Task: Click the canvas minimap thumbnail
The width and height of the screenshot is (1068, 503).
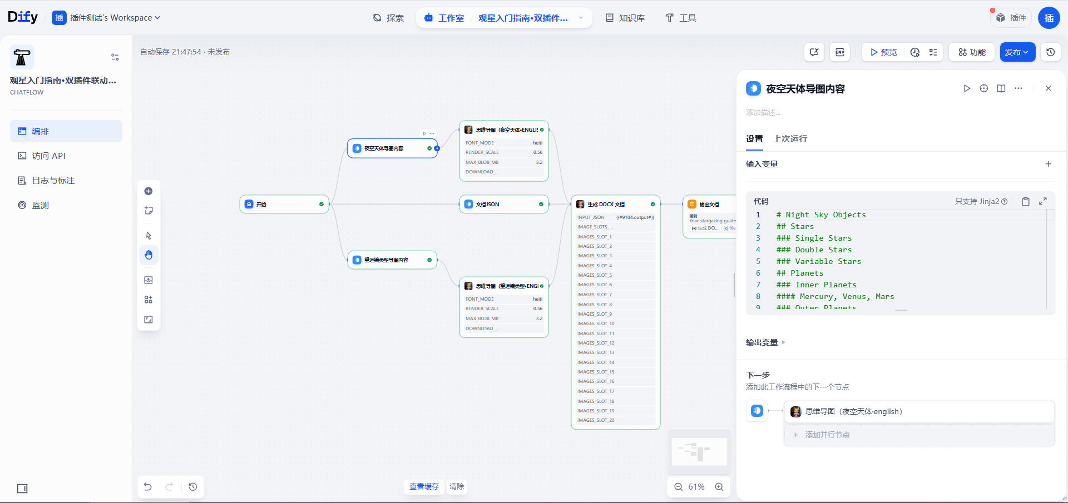Action: tap(699, 452)
